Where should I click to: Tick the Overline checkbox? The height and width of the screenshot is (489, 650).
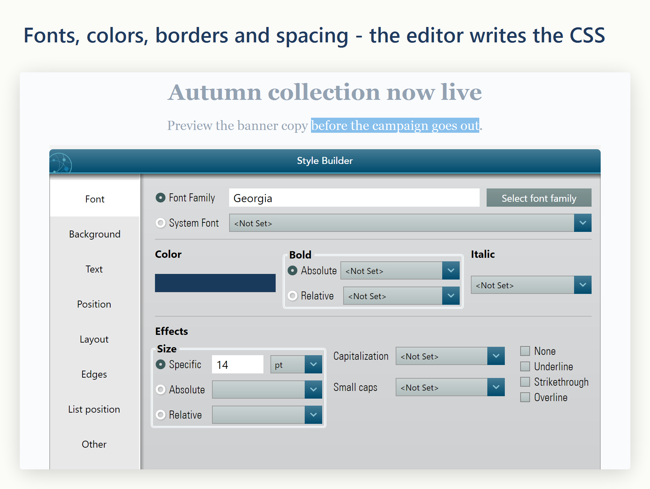[x=525, y=397]
